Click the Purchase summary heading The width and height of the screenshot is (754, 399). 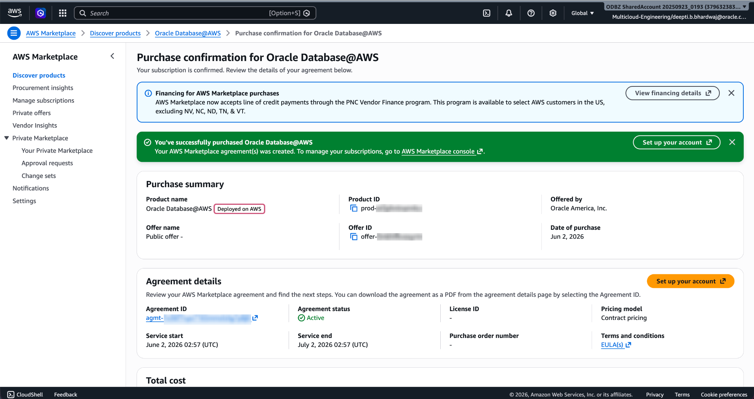[x=185, y=184]
